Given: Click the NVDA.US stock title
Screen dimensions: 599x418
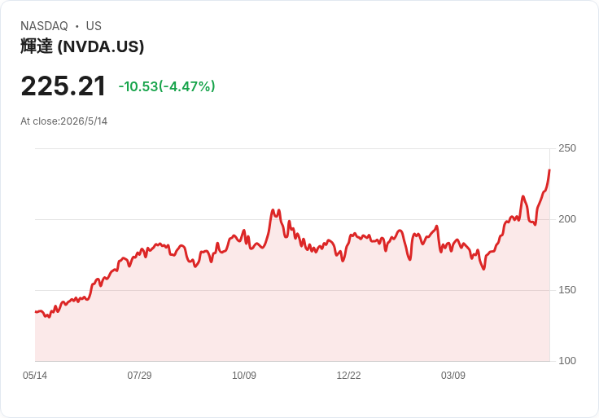Looking at the screenshot, I should point(82,46).
